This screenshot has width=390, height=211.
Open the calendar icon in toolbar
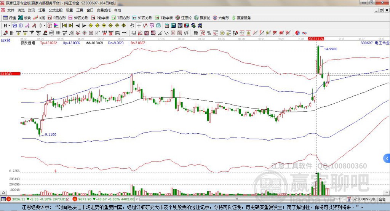[167, 26]
